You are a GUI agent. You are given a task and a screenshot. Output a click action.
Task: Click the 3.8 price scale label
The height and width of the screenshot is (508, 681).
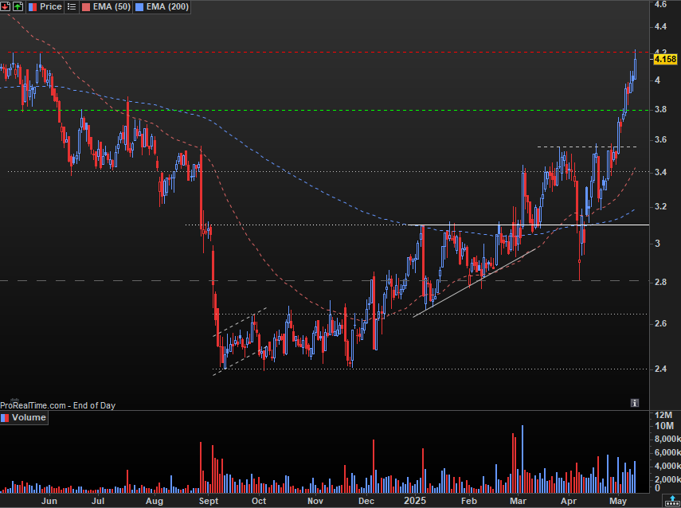click(x=660, y=110)
